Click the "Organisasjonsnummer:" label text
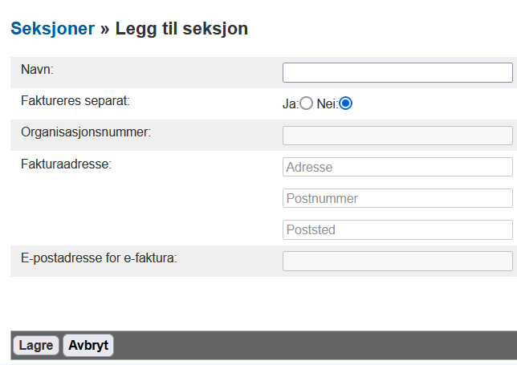 click(86, 132)
